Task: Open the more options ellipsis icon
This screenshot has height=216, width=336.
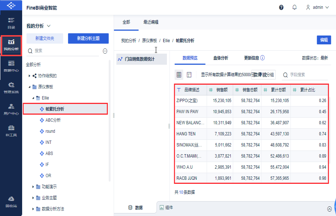Action: coord(105,51)
